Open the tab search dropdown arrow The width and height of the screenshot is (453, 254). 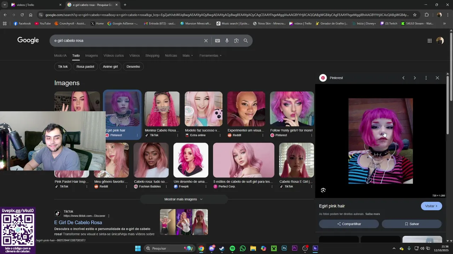click(x=5, y=5)
